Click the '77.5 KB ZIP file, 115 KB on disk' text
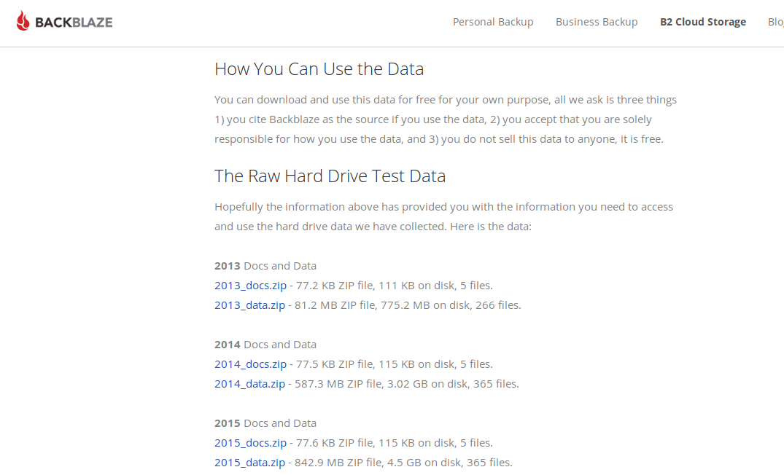 click(375, 364)
